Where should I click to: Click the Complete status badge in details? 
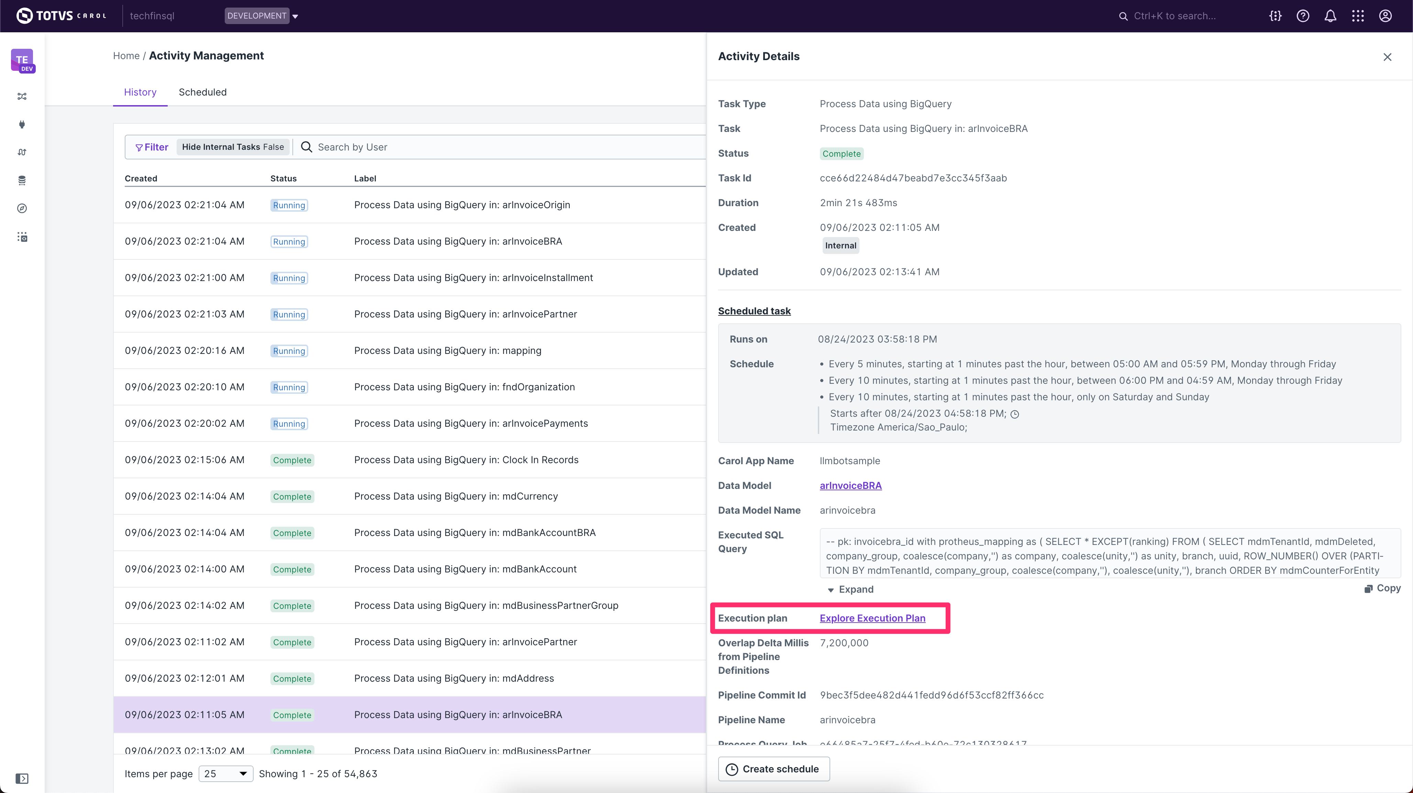842,154
